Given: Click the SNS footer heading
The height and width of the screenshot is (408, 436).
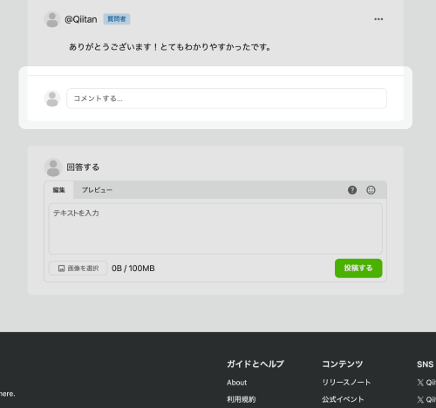Looking at the screenshot, I should pyautogui.click(x=425, y=364).
